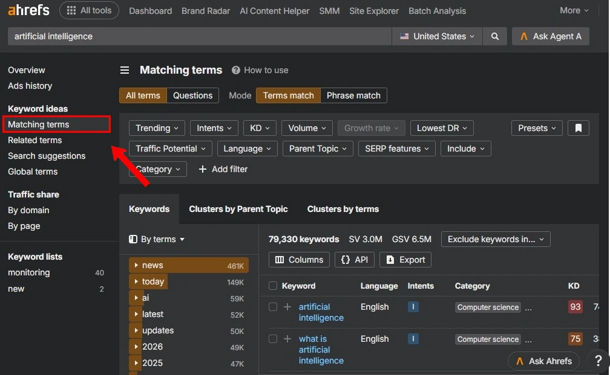Screen dimensions: 610x375
Task: Open the Language filter dropdown
Action: coord(247,149)
